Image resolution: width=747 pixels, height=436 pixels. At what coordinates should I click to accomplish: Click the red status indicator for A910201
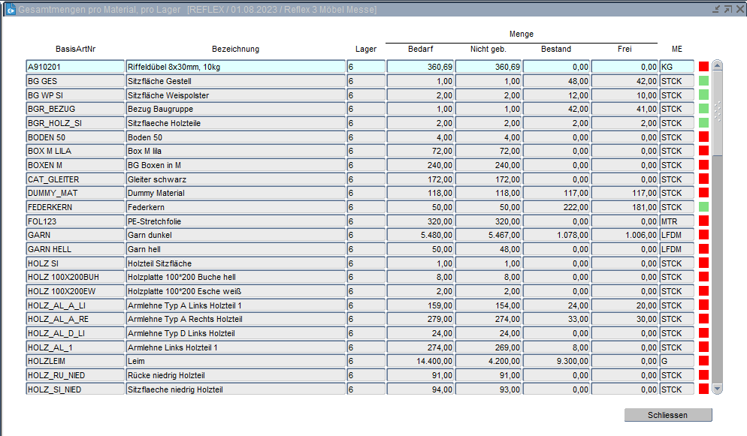tap(704, 67)
